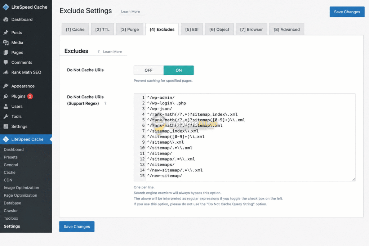Screen dimensions: 369x246
Task: Open the CDN submenu item
Action: click(x=8, y=180)
